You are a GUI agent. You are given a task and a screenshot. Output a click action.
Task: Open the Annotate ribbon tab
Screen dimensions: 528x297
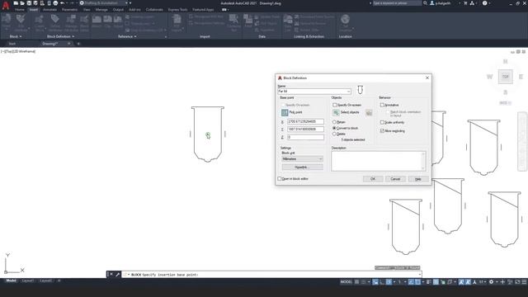tap(49, 10)
